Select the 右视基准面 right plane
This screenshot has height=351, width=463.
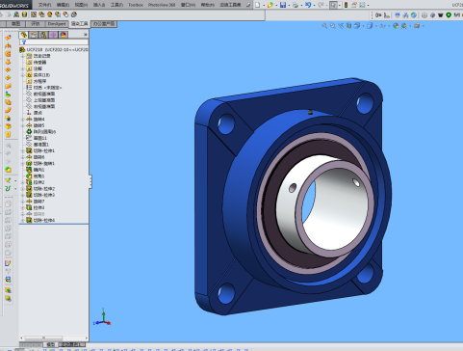(40, 106)
